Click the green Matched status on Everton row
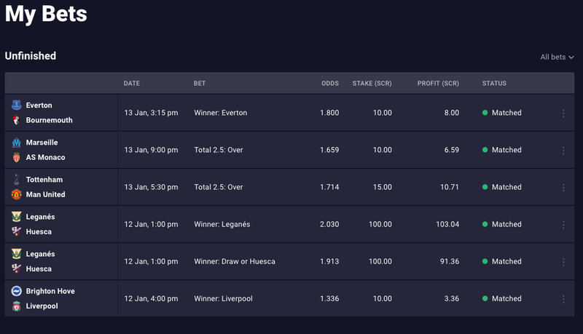 pyautogui.click(x=501, y=113)
